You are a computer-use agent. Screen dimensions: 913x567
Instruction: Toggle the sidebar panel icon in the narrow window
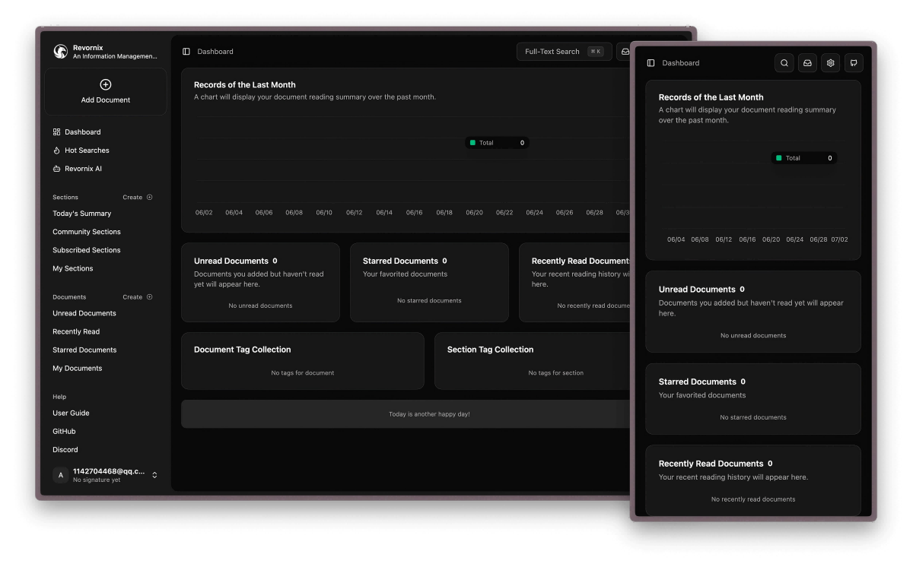[x=651, y=63]
